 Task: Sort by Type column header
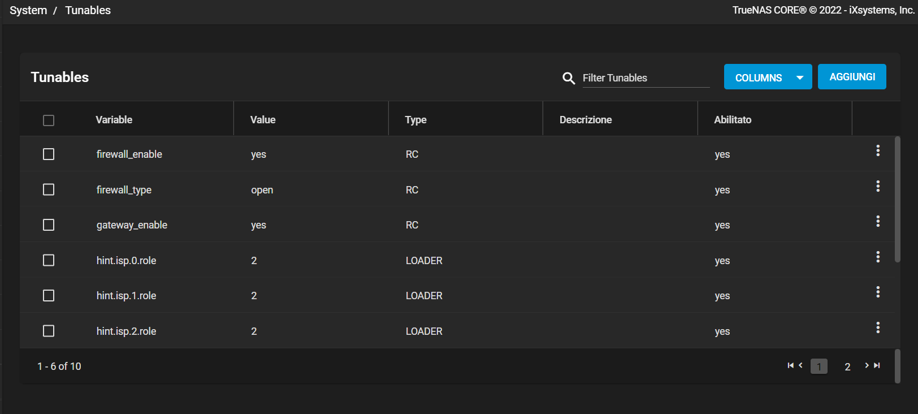415,120
